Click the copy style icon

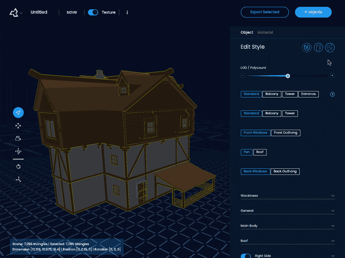[x=318, y=48]
